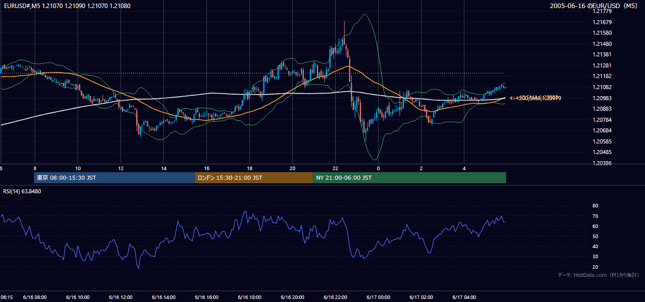Select RSI scale value 30
Viewport: 645px width, 302px height.
tap(595, 257)
